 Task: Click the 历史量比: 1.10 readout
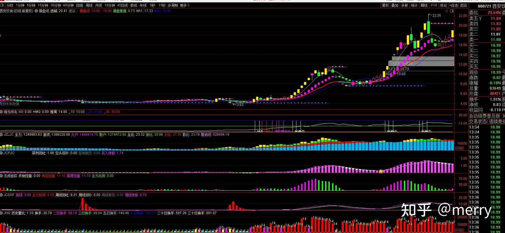22,213
